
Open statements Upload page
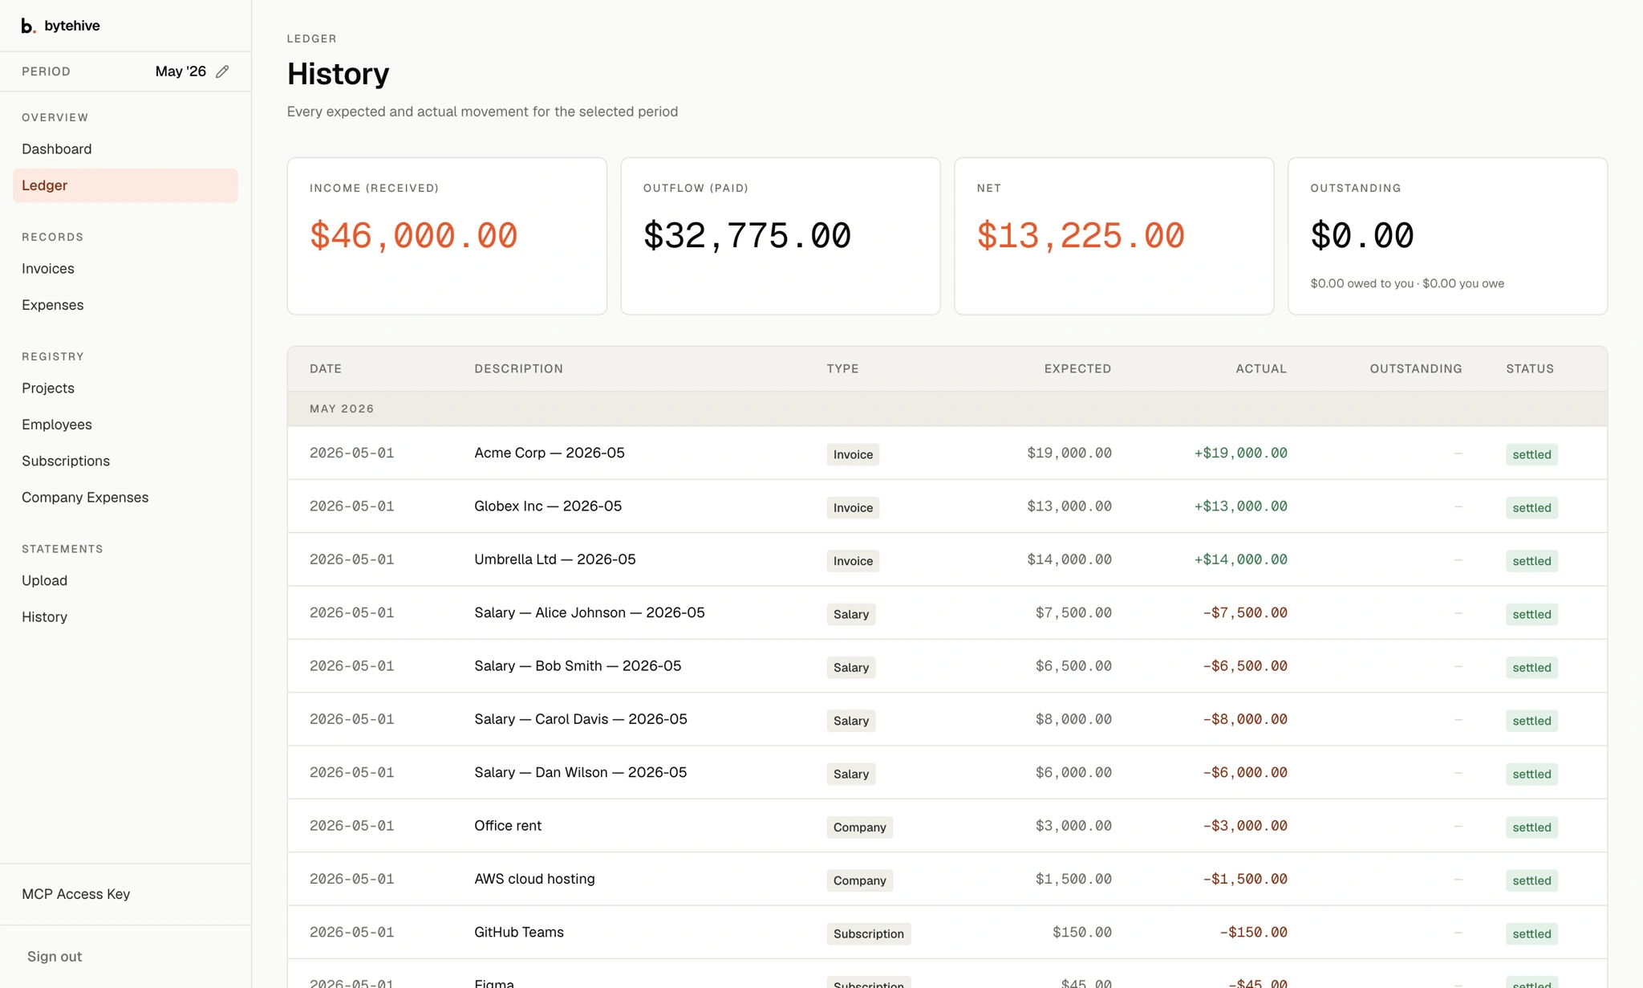pos(45,580)
